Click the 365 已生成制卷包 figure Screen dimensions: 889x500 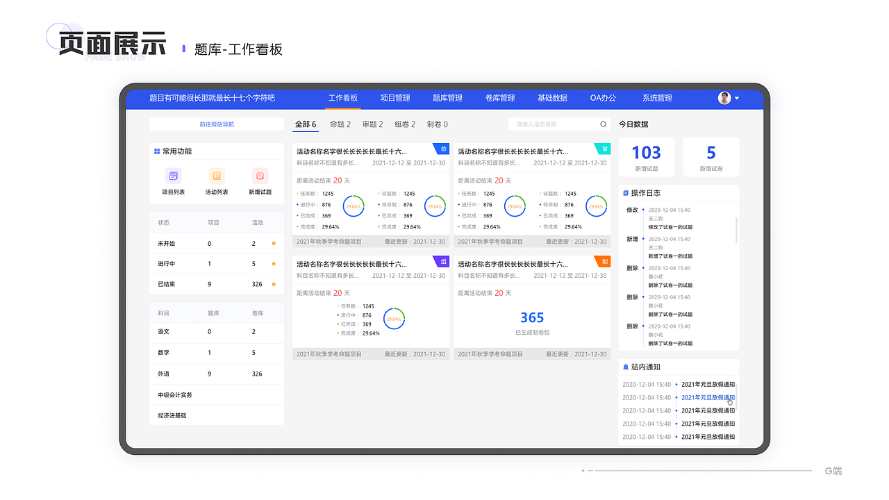[532, 317]
